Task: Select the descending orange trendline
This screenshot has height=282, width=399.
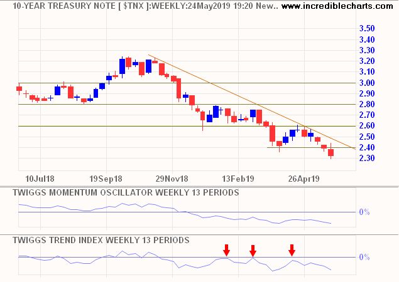Action: [252, 102]
